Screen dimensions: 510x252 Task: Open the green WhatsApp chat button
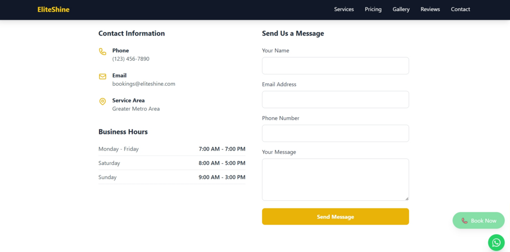[496, 243]
